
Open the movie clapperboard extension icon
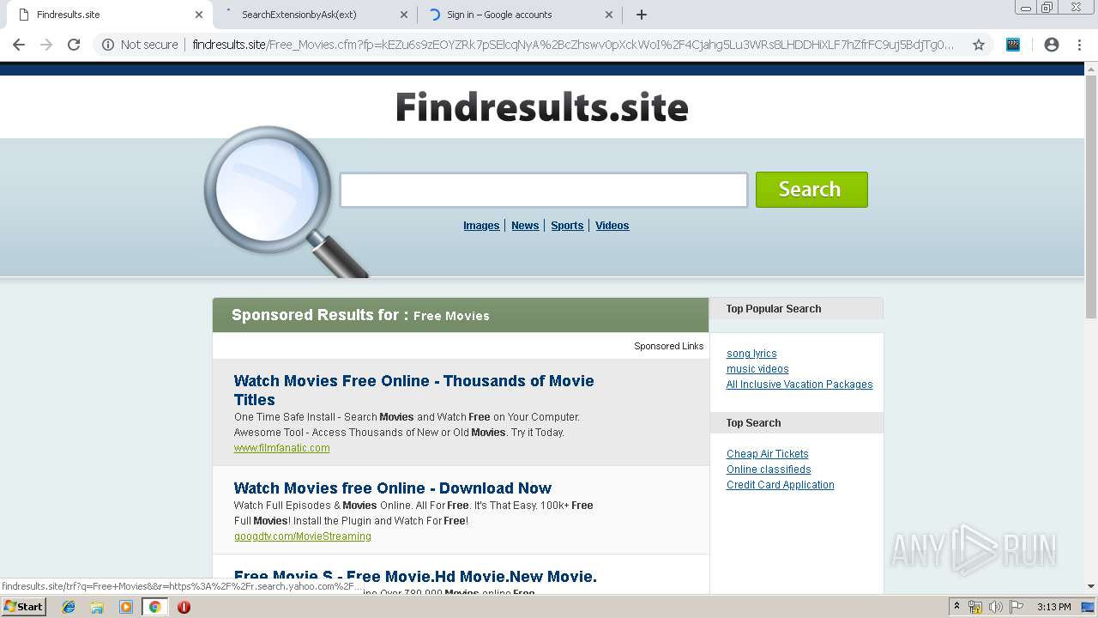pyautogui.click(x=1013, y=45)
